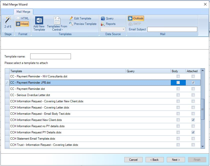The width and height of the screenshot is (210, 166).
Task: Proceed with the Next button
Action: click(x=176, y=160)
